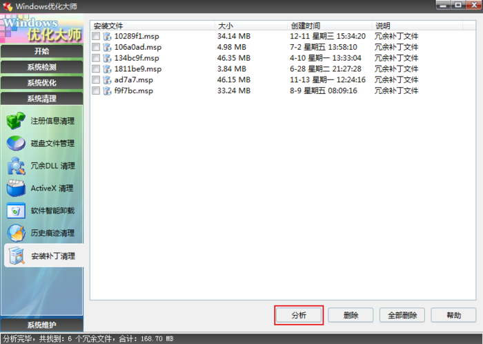This screenshot has height=344, width=483.
Task: Sort by 说明 column header
Action: (x=417, y=26)
